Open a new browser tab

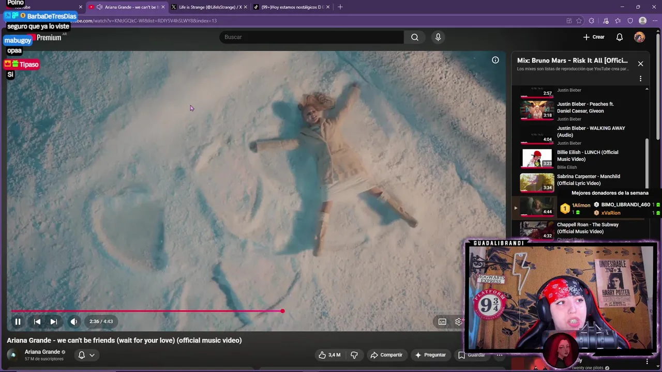(340, 7)
